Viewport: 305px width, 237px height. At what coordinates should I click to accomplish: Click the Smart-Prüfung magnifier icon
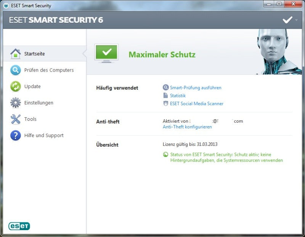tap(165, 88)
